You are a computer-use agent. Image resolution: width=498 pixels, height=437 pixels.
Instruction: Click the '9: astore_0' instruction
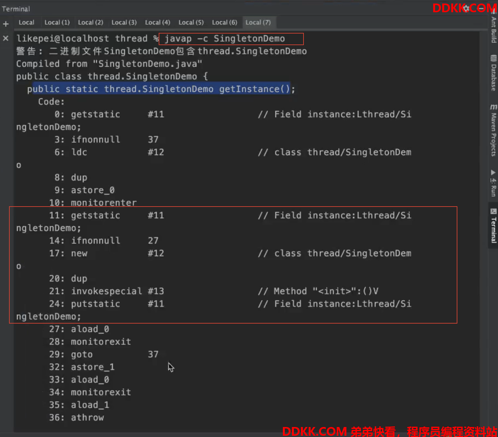pyautogui.click(x=85, y=190)
